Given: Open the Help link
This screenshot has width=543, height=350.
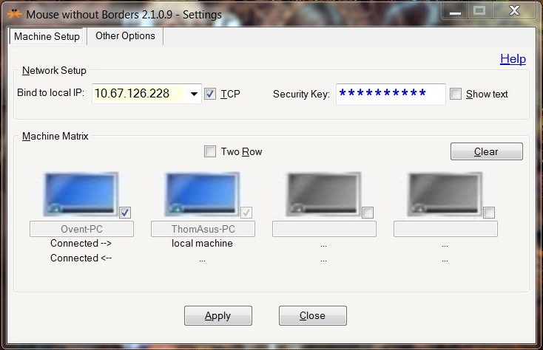Looking at the screenshot, I should [513, 59].
